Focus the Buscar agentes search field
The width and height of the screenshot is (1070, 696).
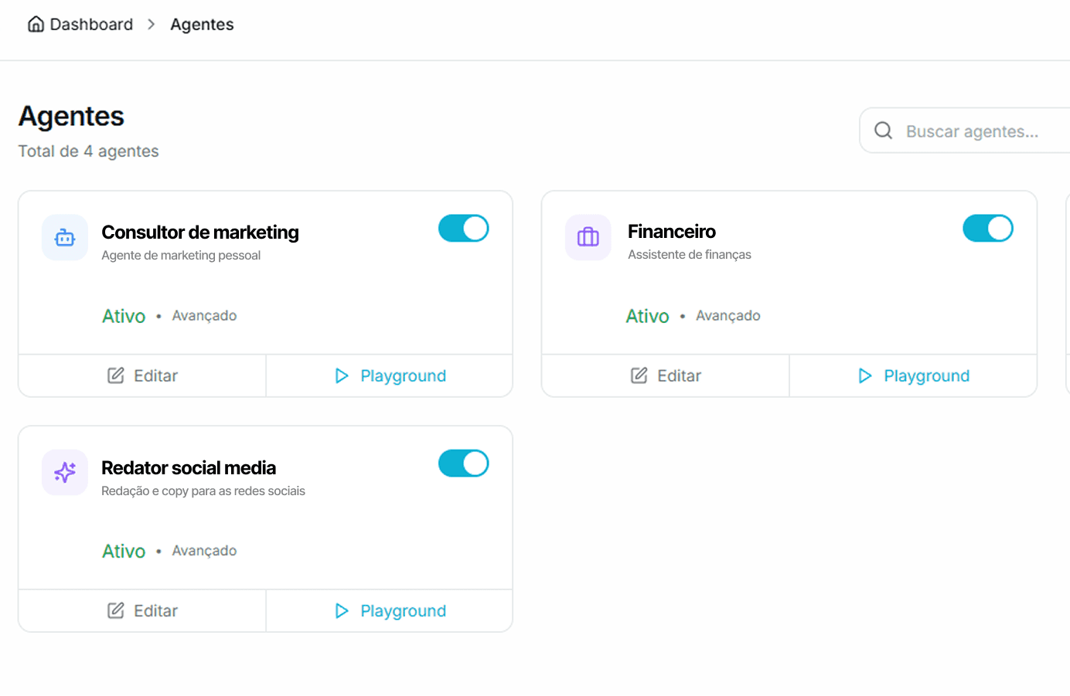point(972,131)
